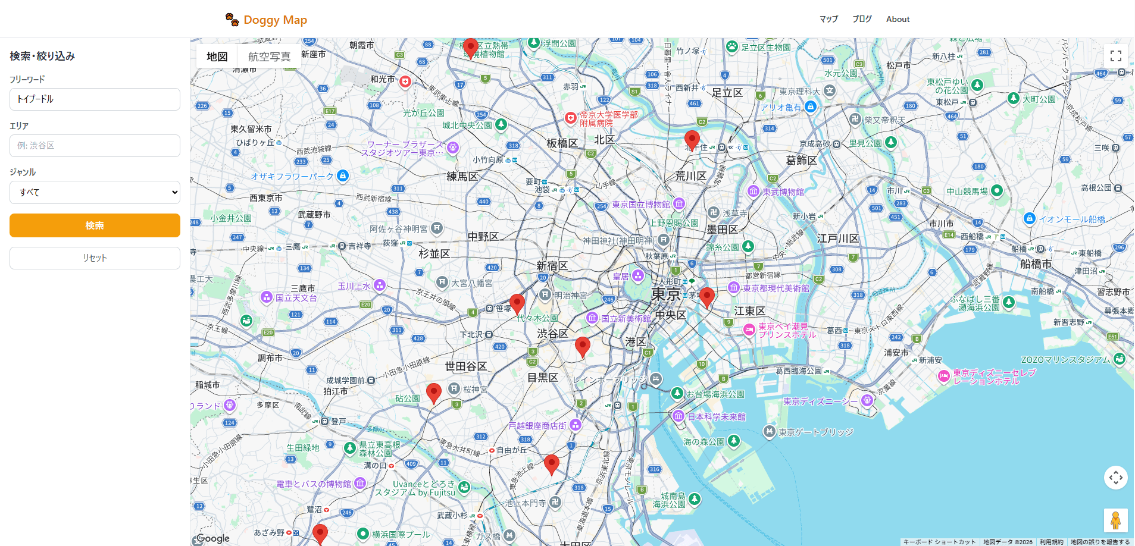Viewport: 1135px width, 546px height.
Task: Click the 足立区生物園 paw icon
Action: tap(732, 46)
